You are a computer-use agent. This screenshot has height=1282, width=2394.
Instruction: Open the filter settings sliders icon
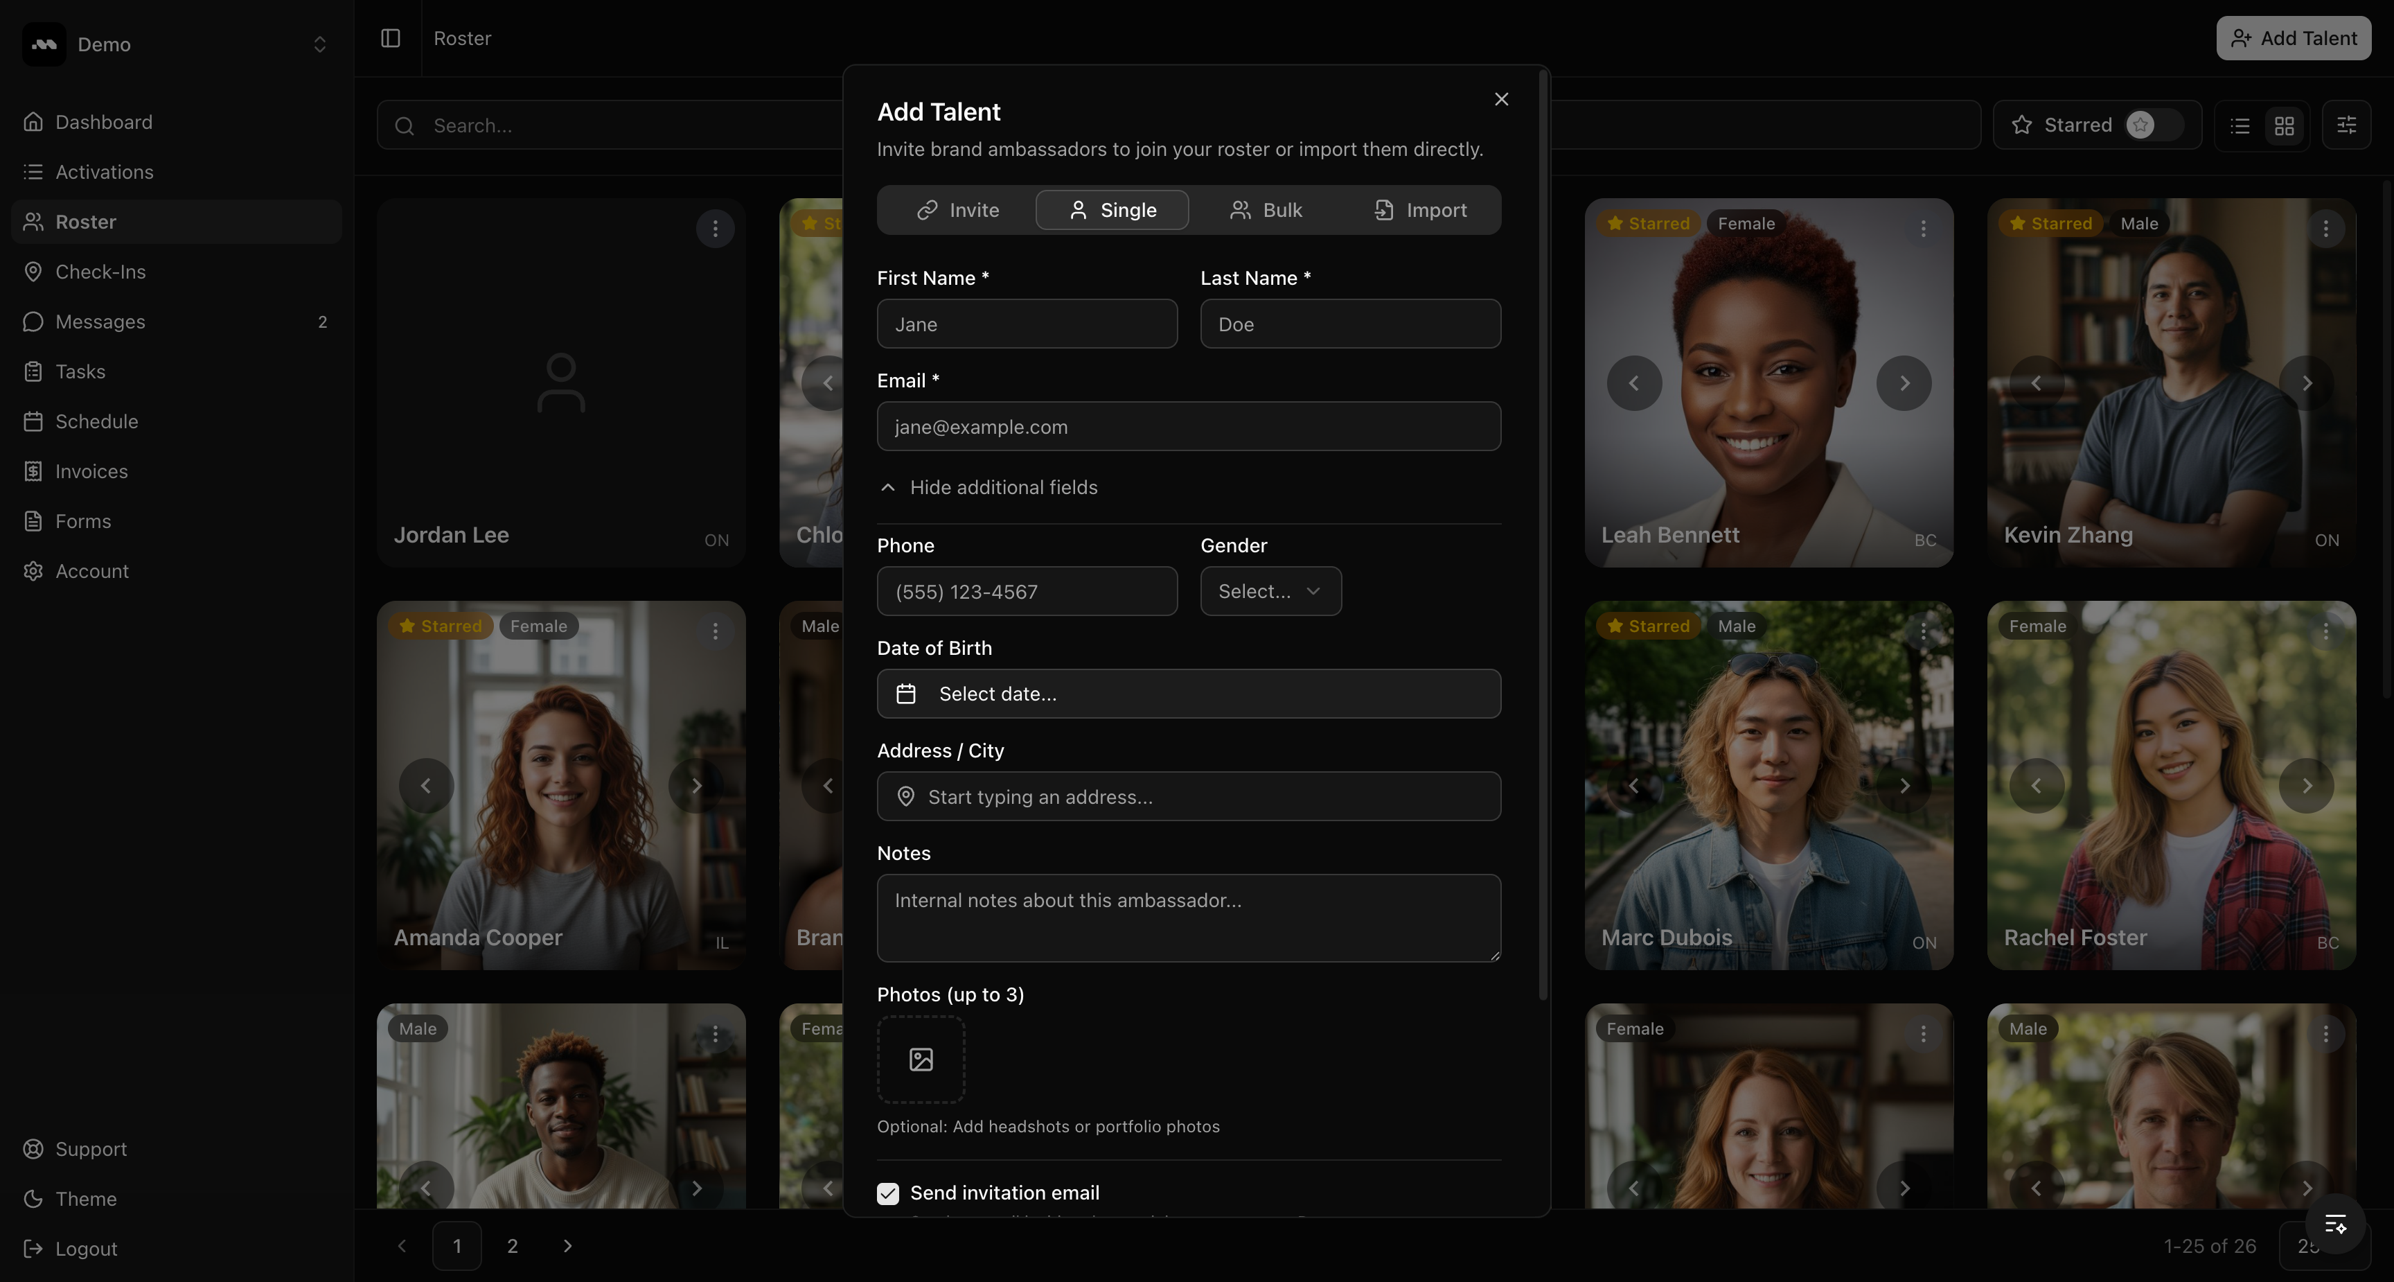[2346, 125]
